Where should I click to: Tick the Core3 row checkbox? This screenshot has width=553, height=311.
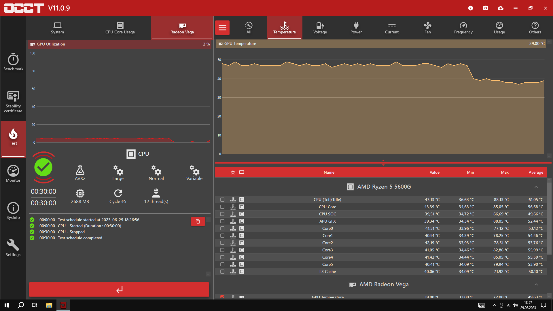tap(222, 250)
